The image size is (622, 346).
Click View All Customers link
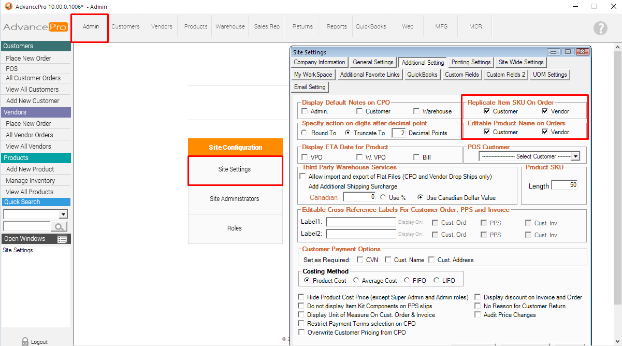(x=32, y=90)
